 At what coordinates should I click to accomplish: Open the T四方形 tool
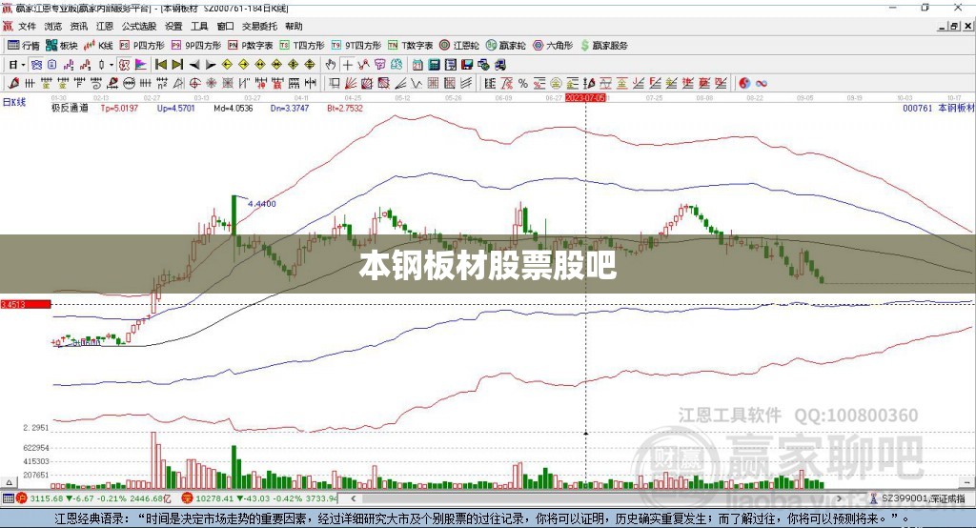tap(302, 46)
